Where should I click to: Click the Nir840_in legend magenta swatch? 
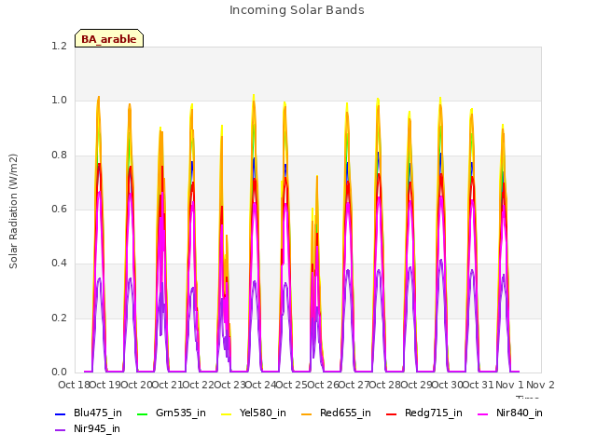point(483,413)
